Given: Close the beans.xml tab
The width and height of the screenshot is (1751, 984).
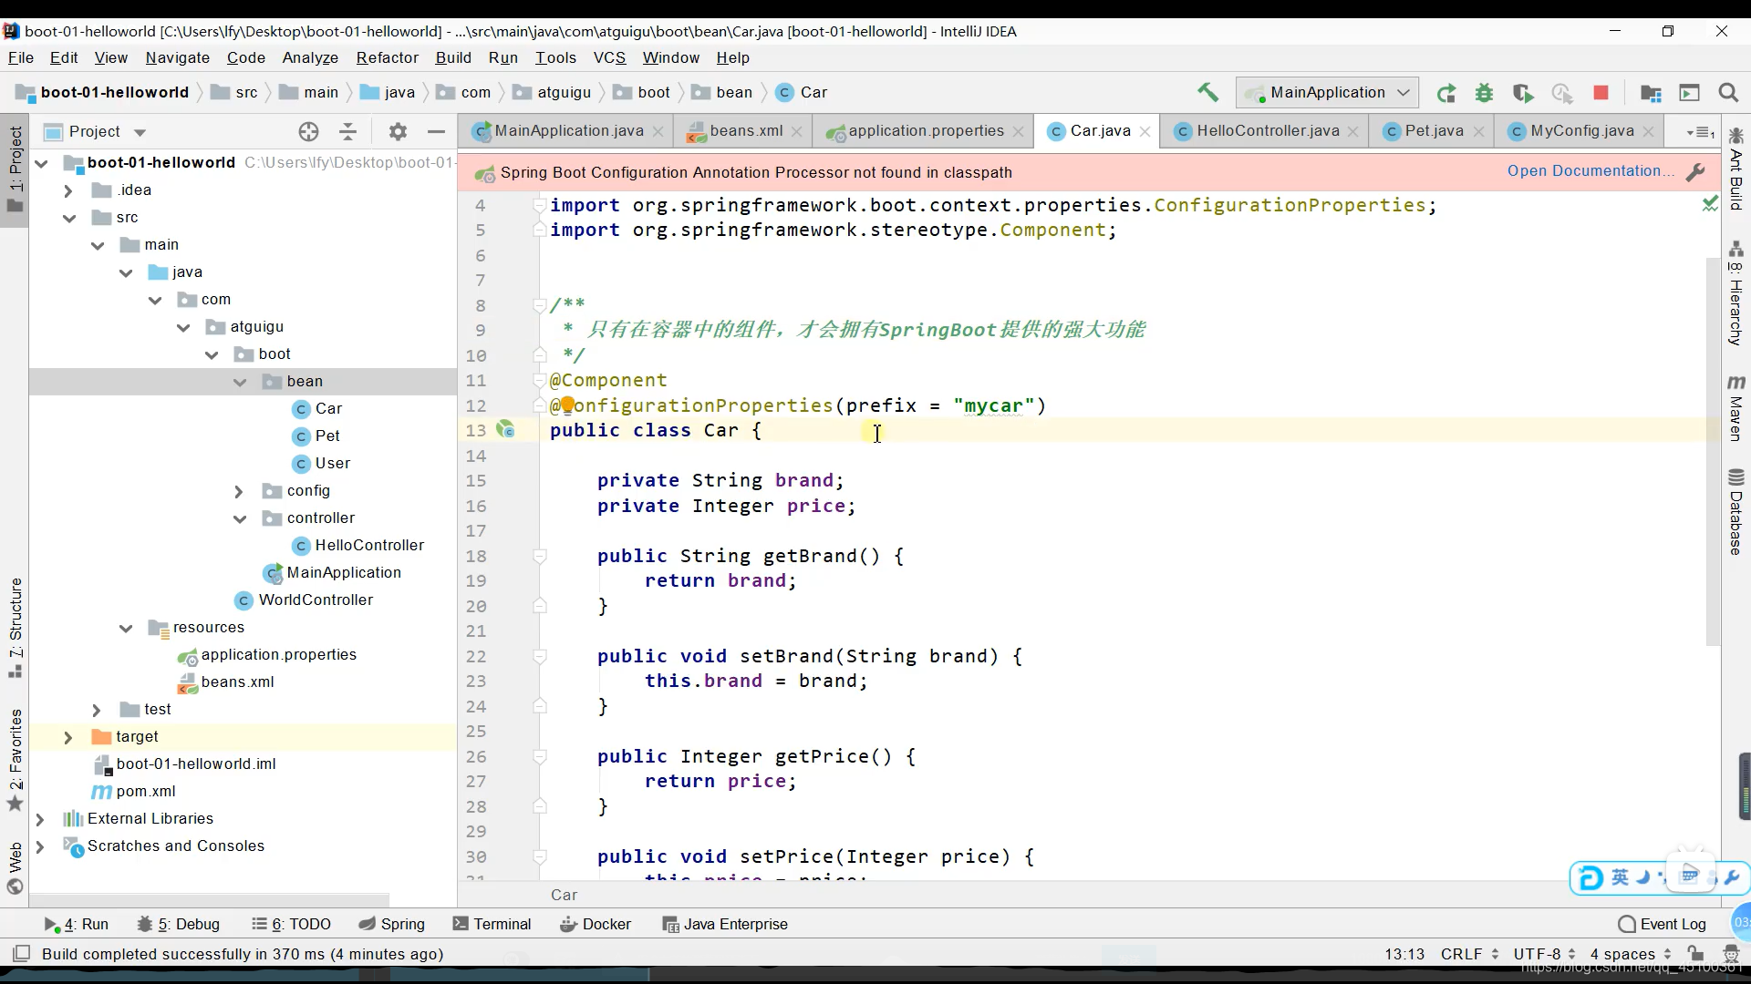Looking at the screenshot, I should [x=797, y=132].
